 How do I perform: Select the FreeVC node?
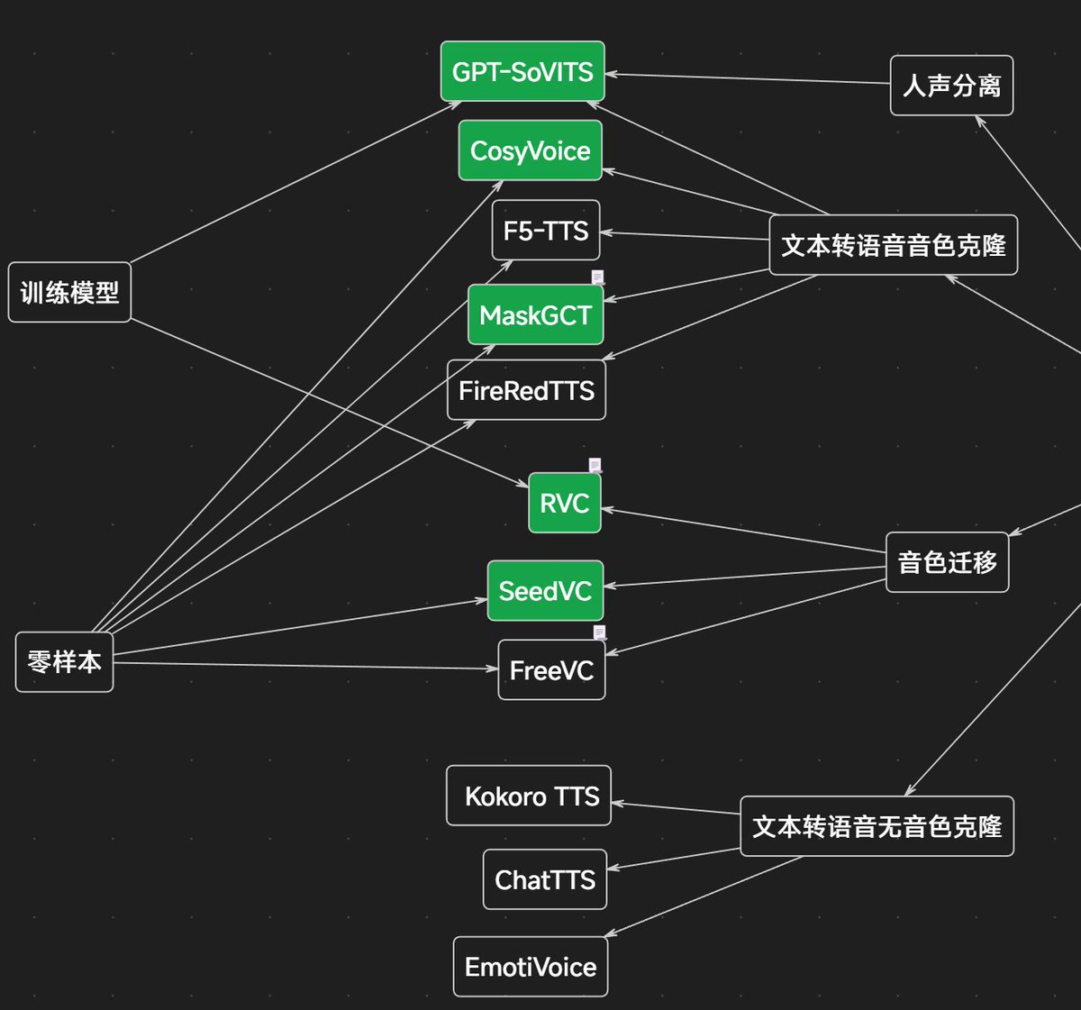[x=551, y=670]
